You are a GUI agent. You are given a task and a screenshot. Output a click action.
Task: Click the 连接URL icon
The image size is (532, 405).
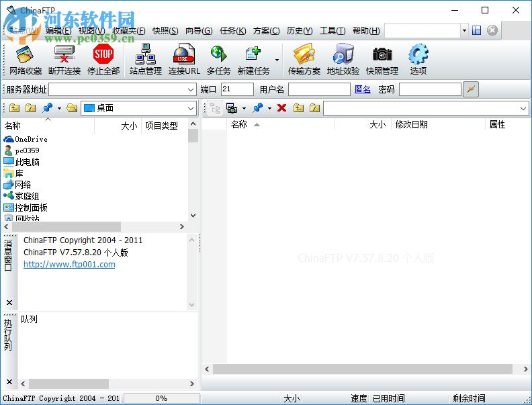(x=184, y=60)
